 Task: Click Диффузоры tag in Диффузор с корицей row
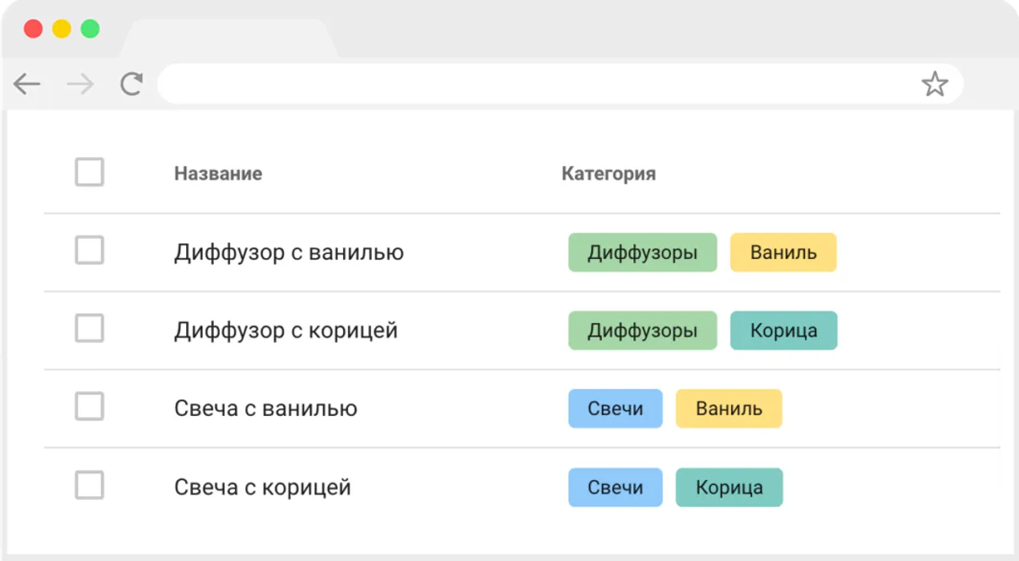click(642, 330)
